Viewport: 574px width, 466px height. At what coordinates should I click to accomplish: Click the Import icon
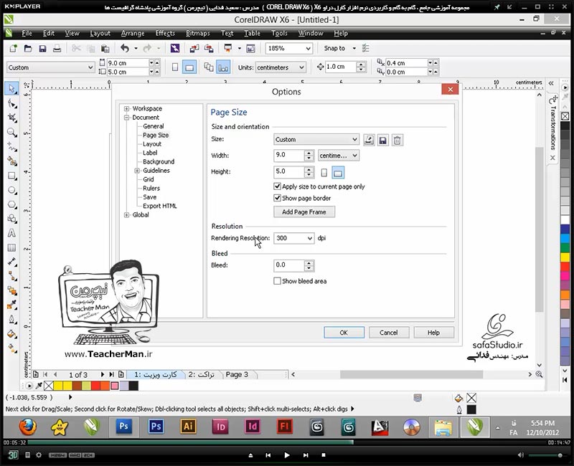click(x=194, y=48)
